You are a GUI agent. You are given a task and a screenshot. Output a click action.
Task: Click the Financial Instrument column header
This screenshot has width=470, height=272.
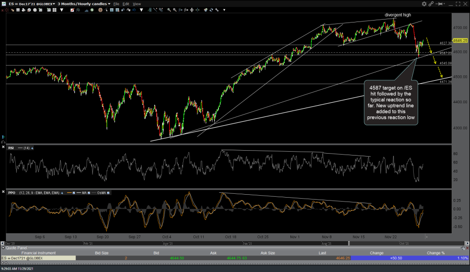pos(38,253)
